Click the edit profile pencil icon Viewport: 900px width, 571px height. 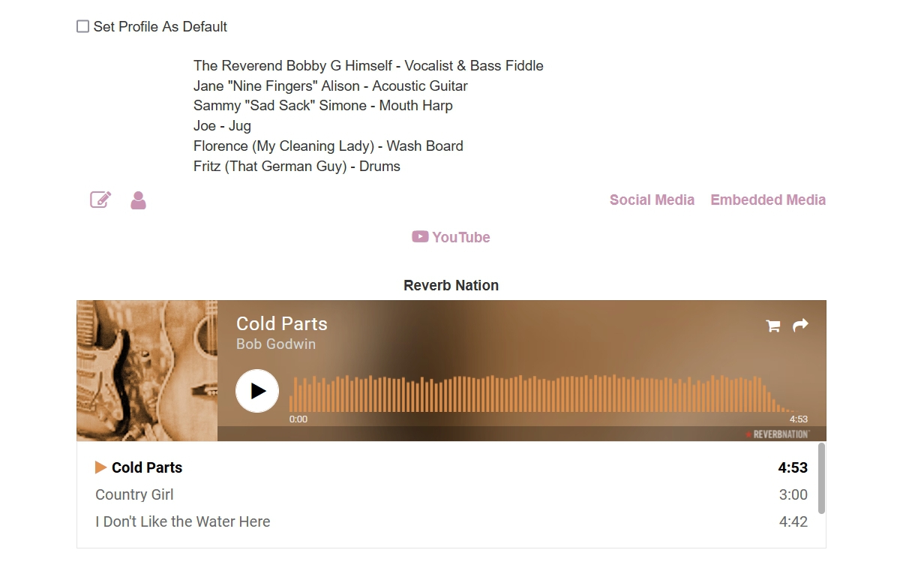tap(100, 200)
